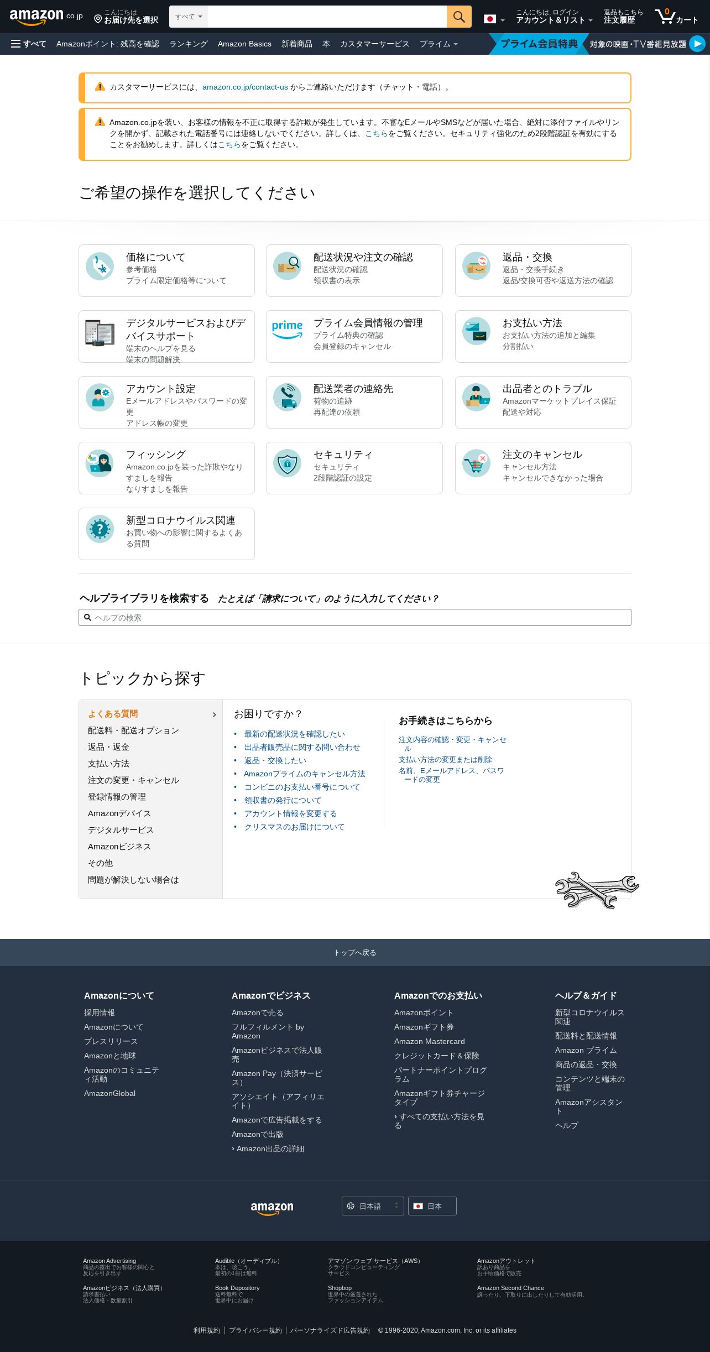Click トップへ戻る bar

[355, 952]
